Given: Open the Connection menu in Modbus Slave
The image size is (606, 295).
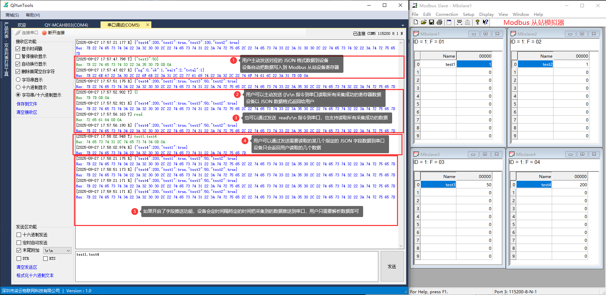Looking at the screenshot, I should pos(446,14).
